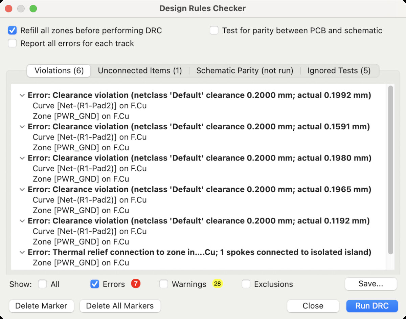Enable the Exclusions filter checkbox
Viewport: 406px width, 319px height.
point(246,284)
